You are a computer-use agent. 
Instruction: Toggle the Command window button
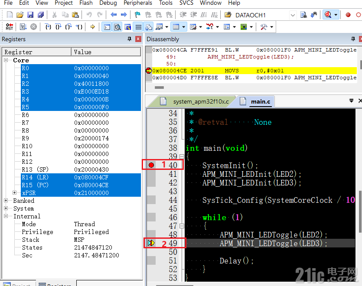coord(107,27)
